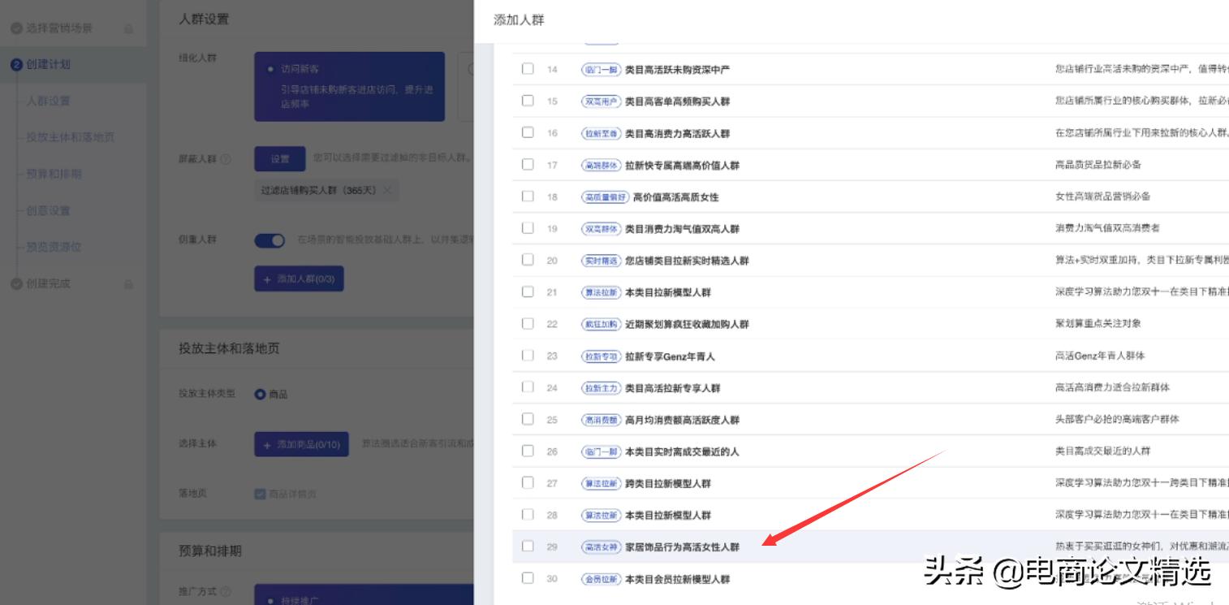Remove the 过滤店铺购买人群（365天）filter tag
This screenshot has height=605, width=1229.
point(386,191)
